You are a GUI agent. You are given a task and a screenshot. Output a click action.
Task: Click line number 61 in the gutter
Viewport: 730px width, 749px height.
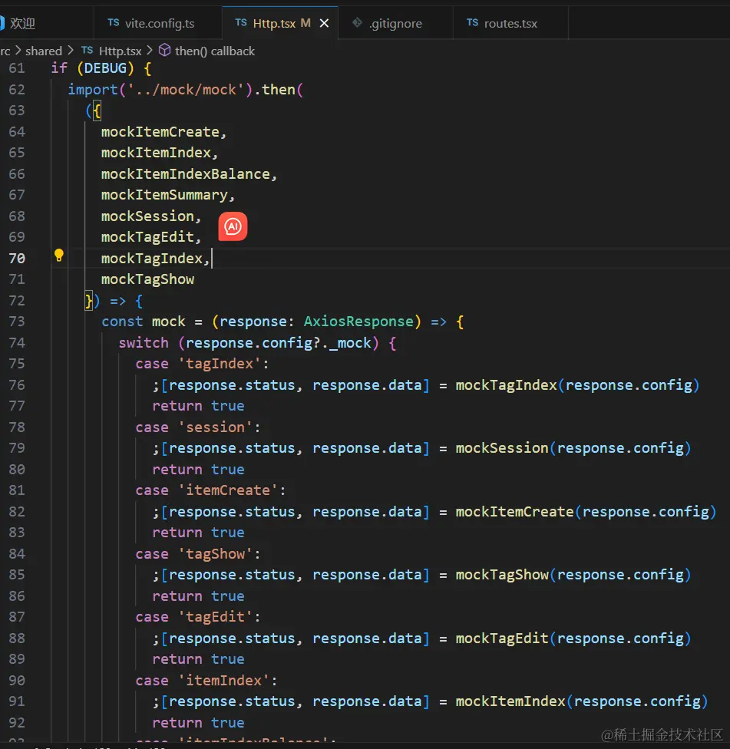coord(17,68)
